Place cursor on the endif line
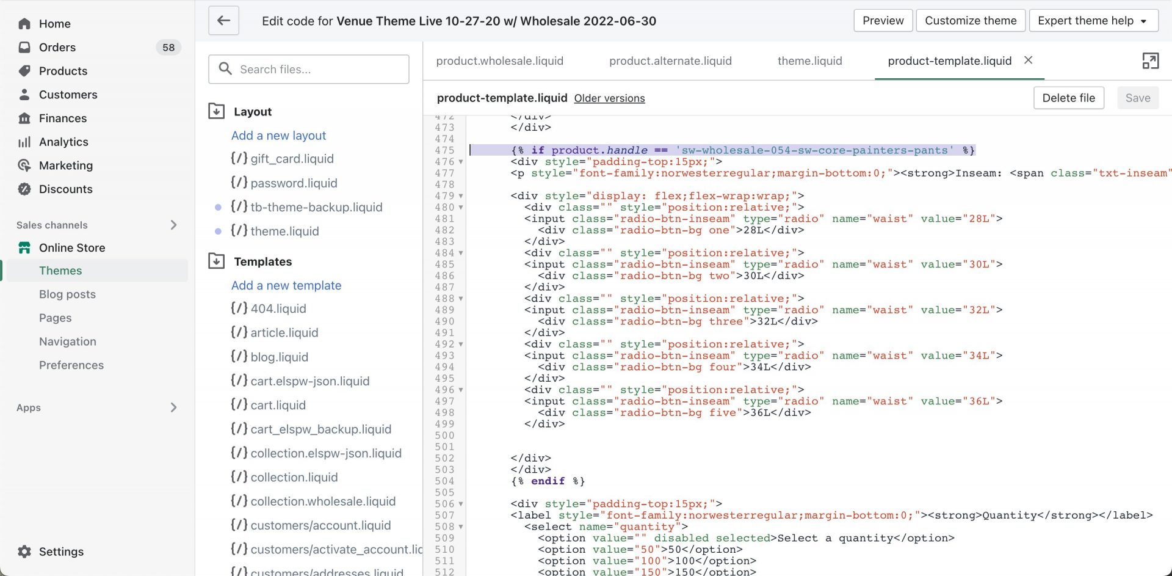1172x576 pixels. pos(548,481)
